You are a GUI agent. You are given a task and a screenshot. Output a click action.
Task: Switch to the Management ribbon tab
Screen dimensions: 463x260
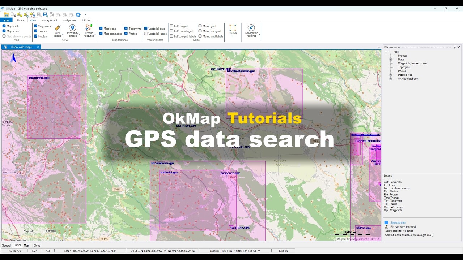pyautogui.click(x=49, y=20)
